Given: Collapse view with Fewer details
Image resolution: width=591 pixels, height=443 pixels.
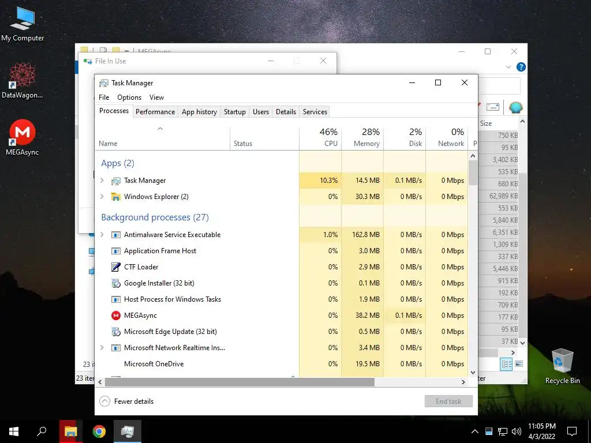Looking at the screenshot, I should point(126,401).
